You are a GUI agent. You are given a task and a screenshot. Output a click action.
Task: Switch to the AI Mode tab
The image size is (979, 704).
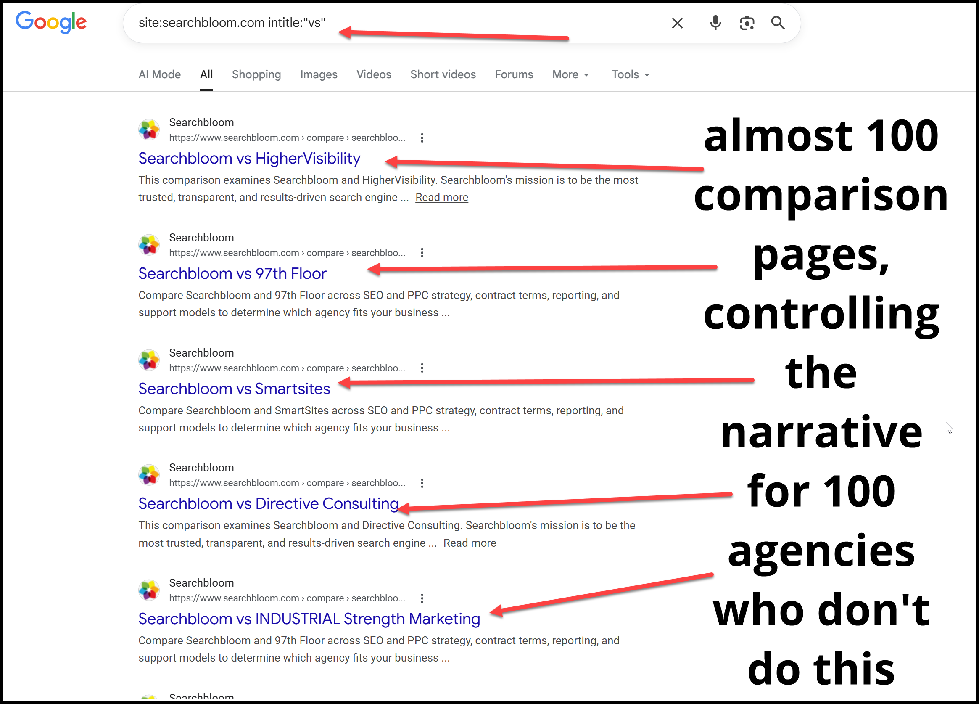coord(159,75)
